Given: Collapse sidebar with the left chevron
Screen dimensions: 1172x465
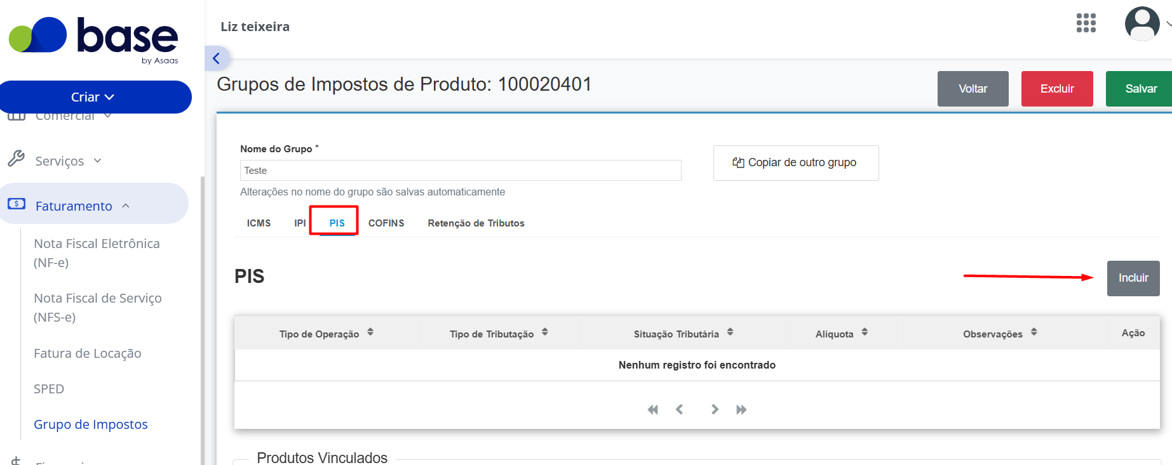Looking at the screenshot, I should click(x=216, y=58).
